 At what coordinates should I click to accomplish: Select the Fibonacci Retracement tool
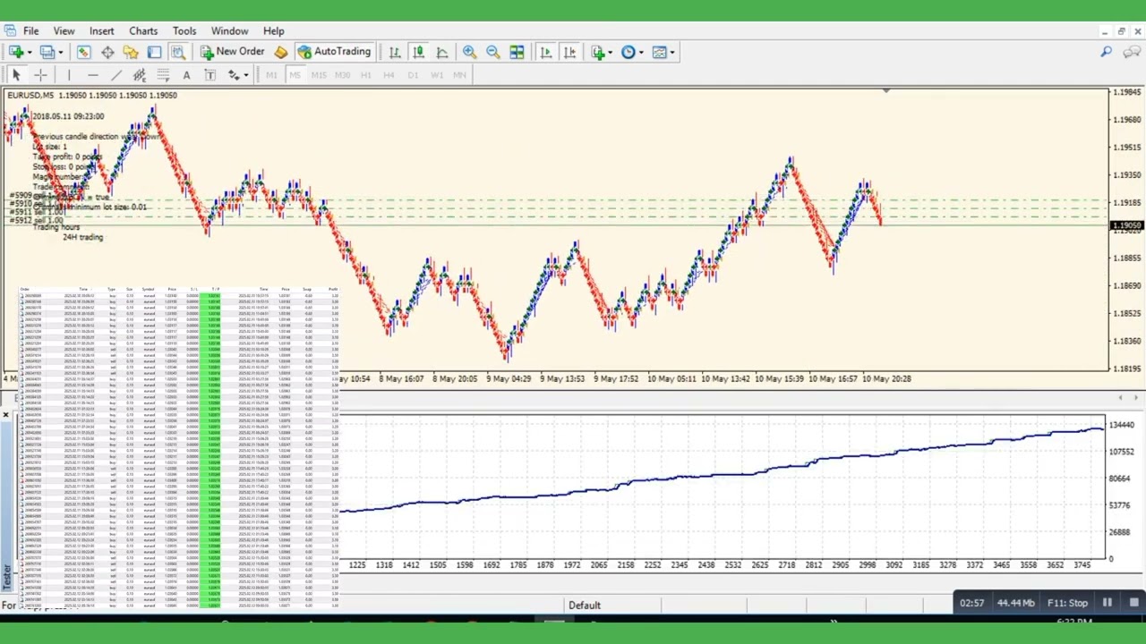(163, 75)
